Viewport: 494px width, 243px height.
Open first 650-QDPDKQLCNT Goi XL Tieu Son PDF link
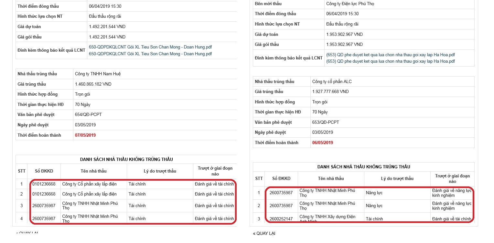click(x=150, y=47)
